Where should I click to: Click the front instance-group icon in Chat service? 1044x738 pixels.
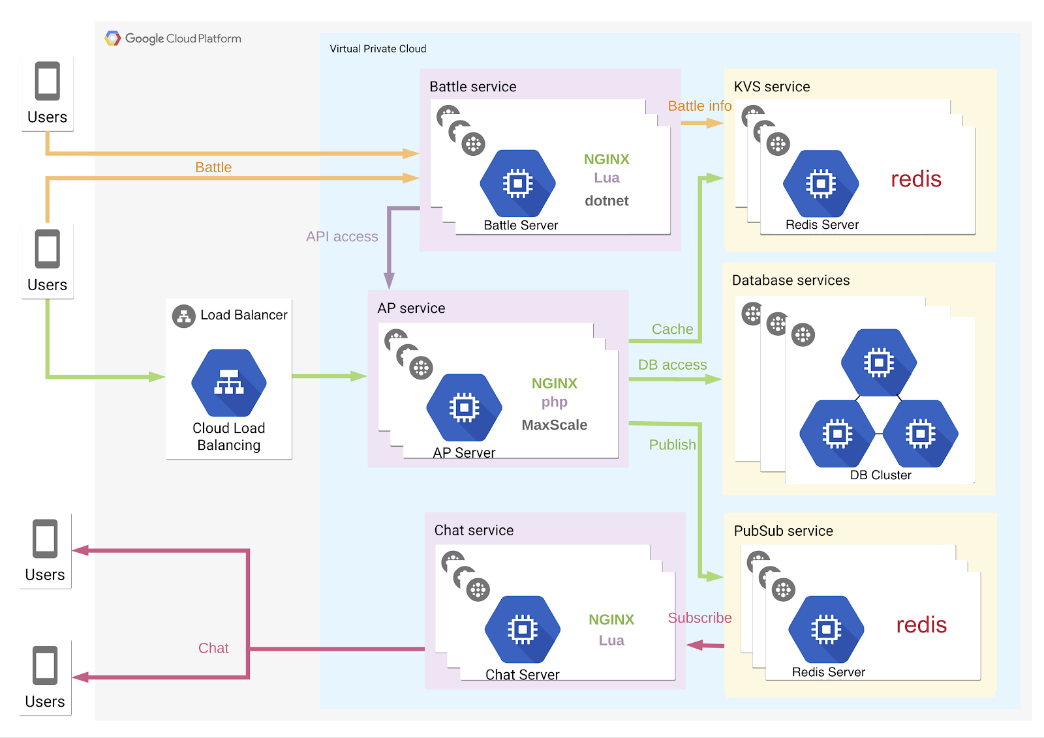(478, 590)
